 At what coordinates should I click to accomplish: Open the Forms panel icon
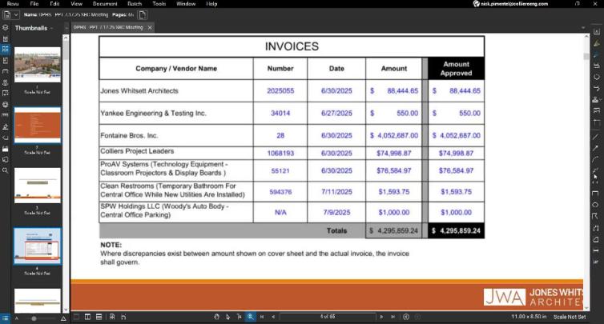click(x=5, y=148)
